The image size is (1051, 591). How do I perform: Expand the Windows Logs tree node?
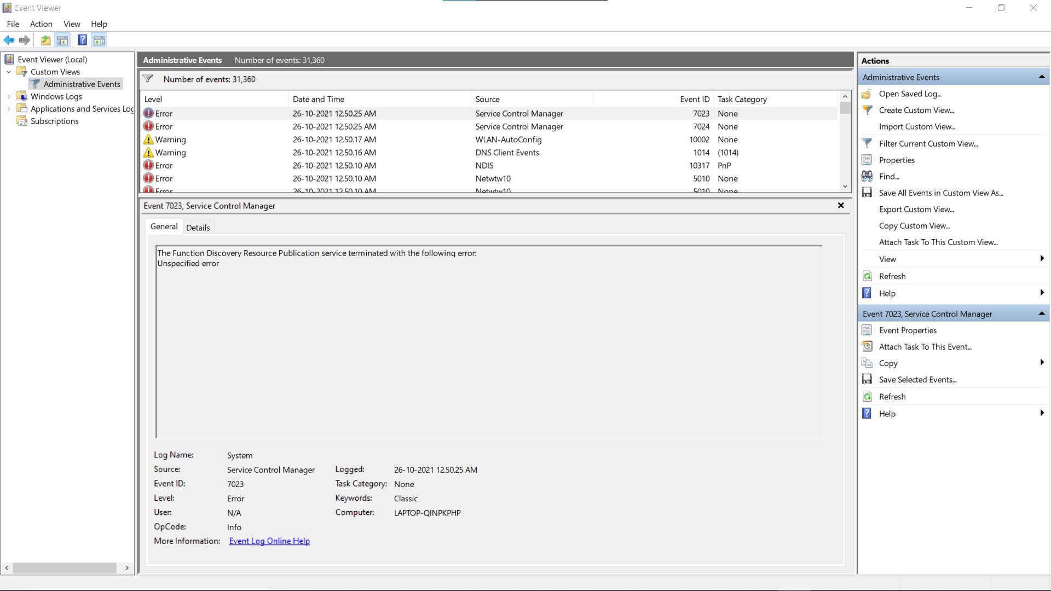coord(9,97)
